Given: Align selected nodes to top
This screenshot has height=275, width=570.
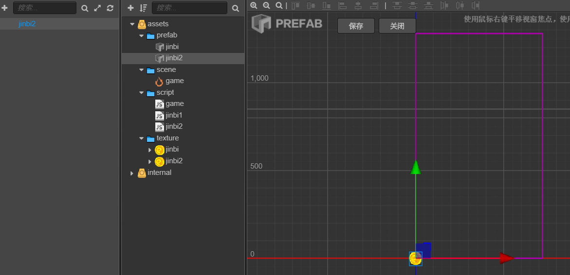Looking at the screenshot, I should [295, 5].
